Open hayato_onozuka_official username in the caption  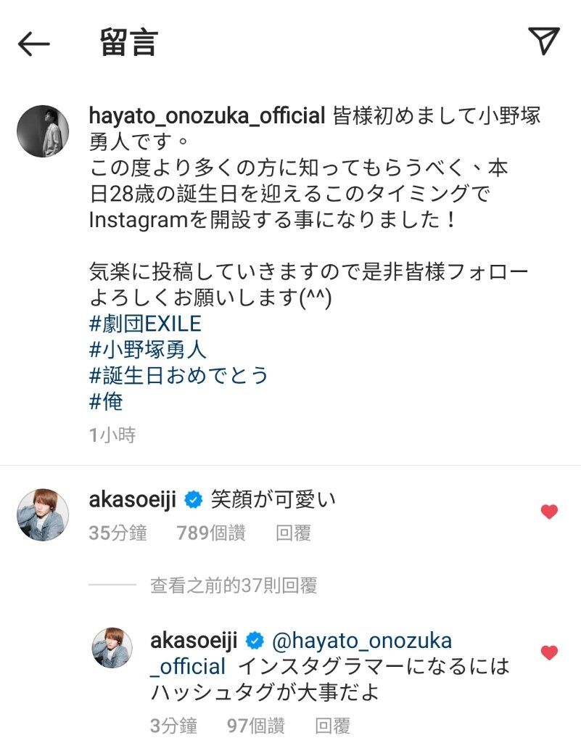pos(207,115)
